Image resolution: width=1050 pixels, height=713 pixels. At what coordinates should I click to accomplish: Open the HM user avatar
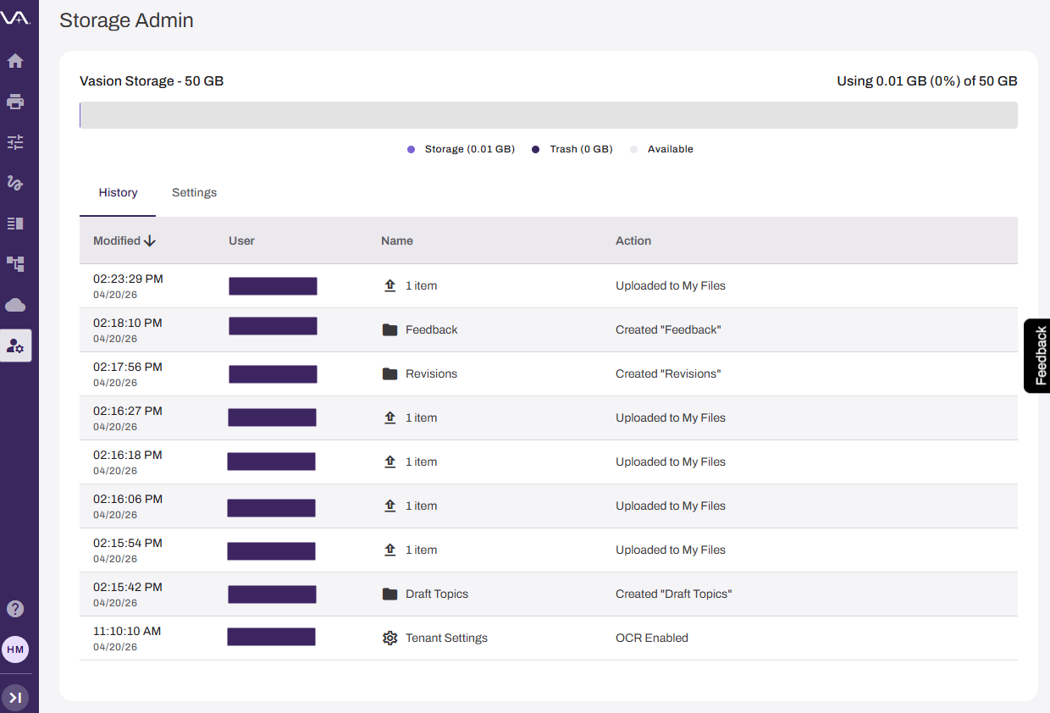(x=15, y=649)
